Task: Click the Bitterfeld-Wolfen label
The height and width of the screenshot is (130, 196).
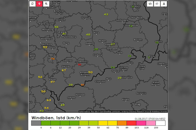Action: 59,12
